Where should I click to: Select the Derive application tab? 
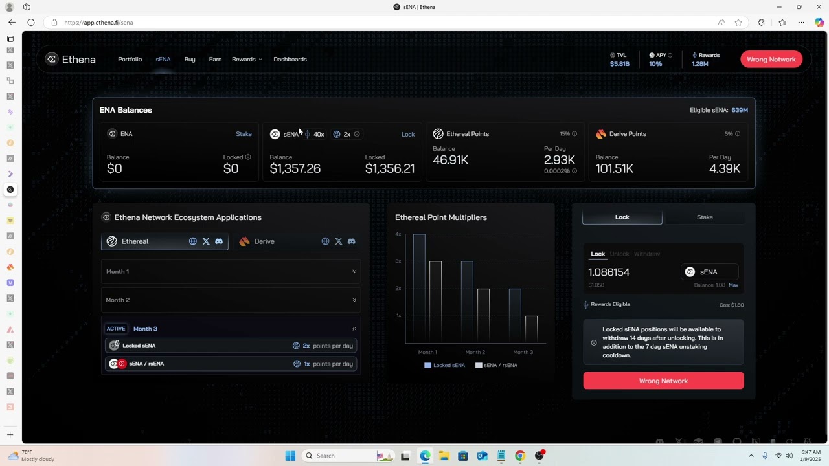click(297, 241)
